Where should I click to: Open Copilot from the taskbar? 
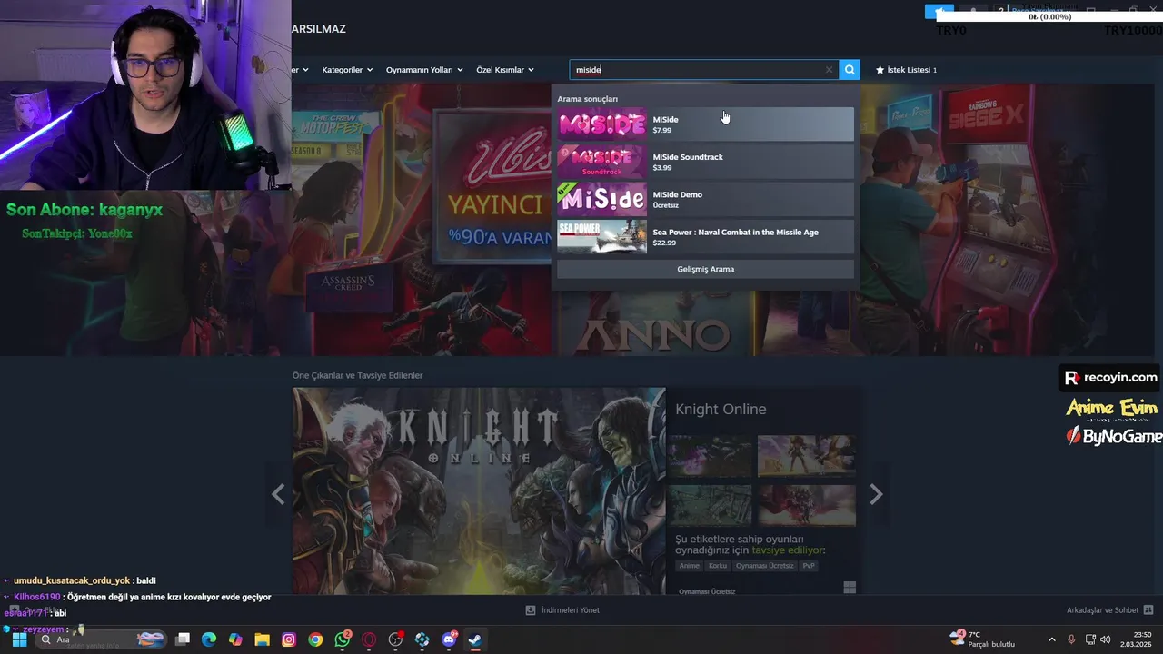pos(235,639)
